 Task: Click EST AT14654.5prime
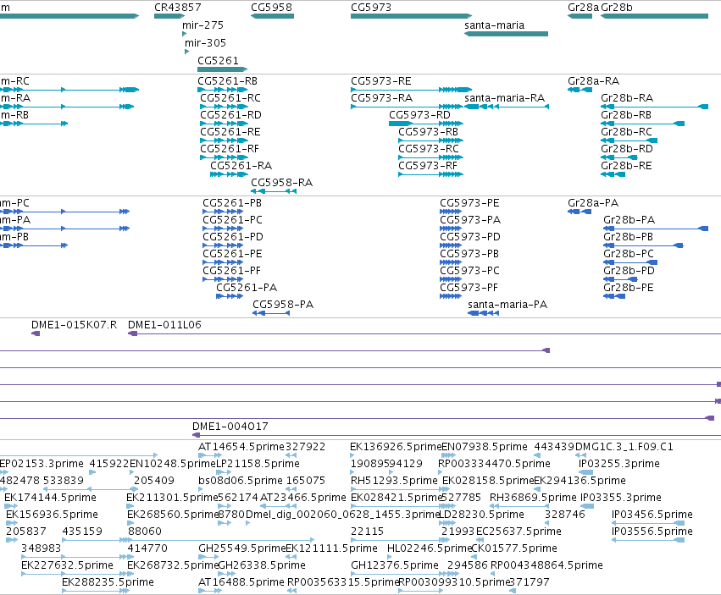pos(241,447)
